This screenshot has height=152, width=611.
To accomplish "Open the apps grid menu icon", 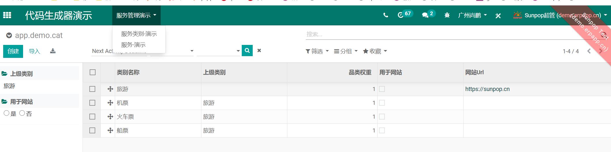I will 7,15.
